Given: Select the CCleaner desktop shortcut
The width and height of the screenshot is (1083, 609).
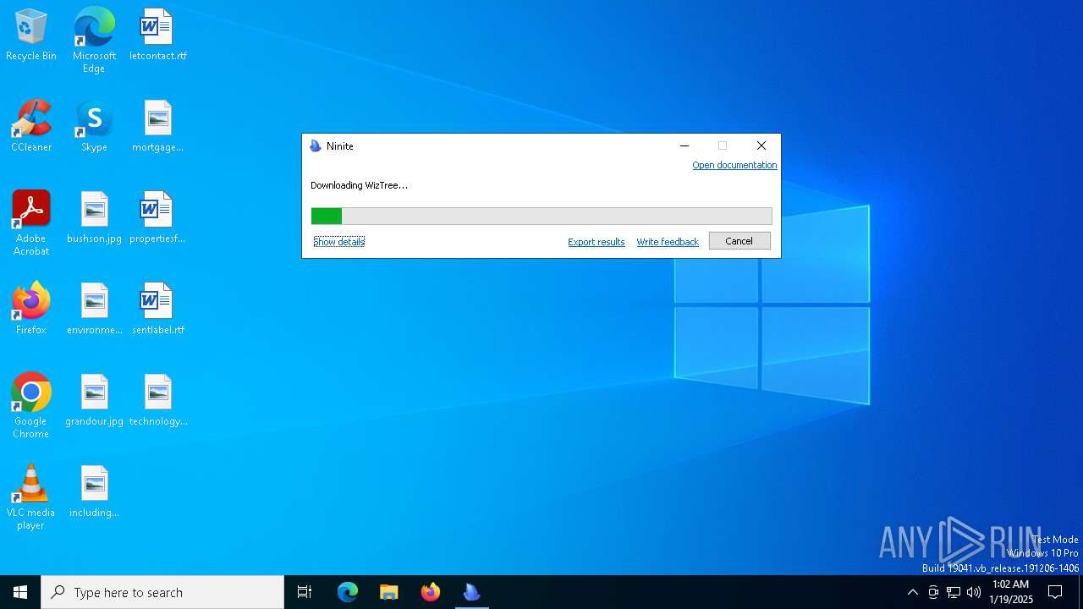Looking at the screenshot, I should pos(31,127).
